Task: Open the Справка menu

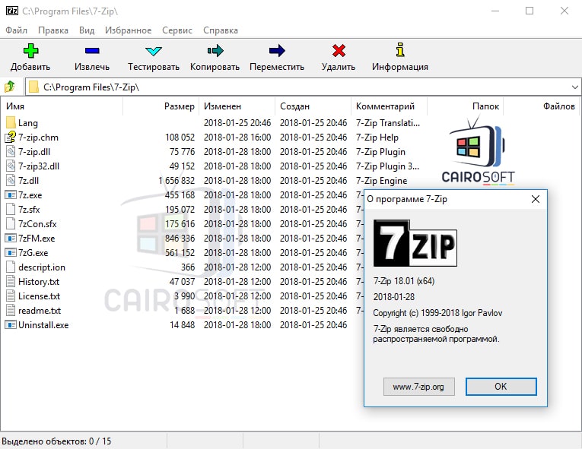Action: pos(221,30)
